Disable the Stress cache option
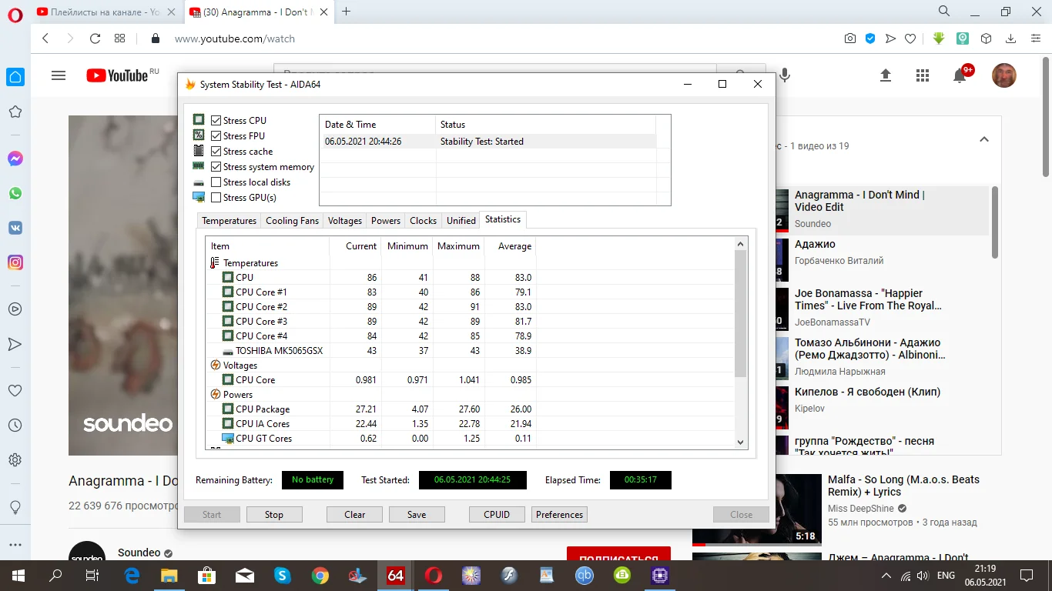The height and width of the screenshot is (591, 1052). pos(216,152)
